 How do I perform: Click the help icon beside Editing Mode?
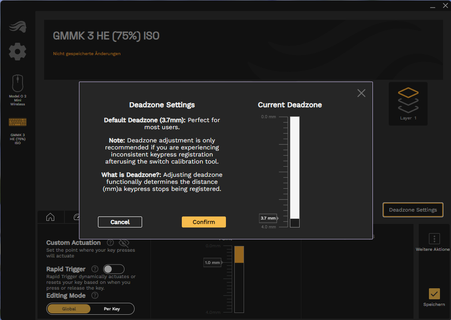[94, 296]
